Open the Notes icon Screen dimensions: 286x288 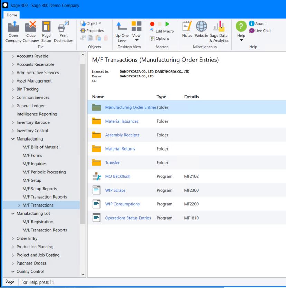pyautogui.click(x=187, y=26)
